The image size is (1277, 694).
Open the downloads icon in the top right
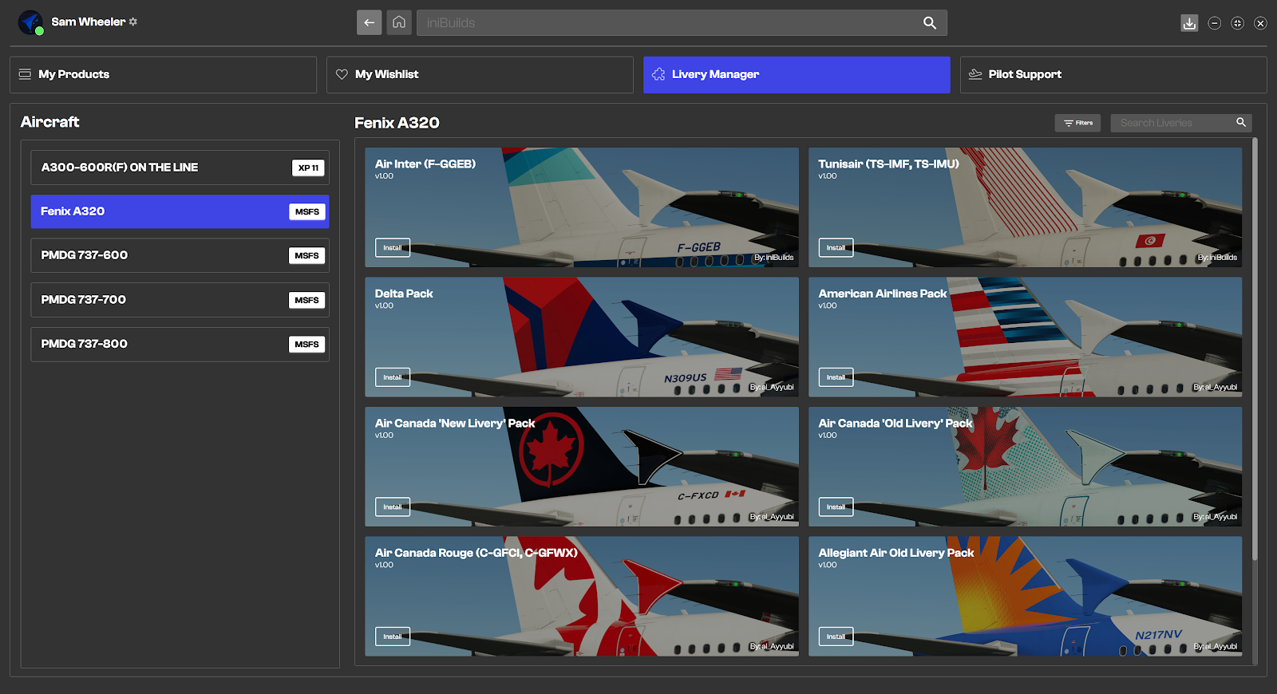point(1189,23)
